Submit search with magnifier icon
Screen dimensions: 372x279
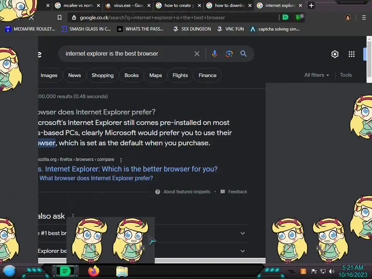pos(243,54)
